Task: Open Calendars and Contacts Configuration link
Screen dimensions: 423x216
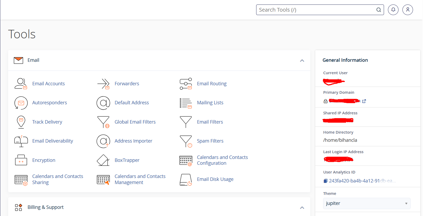Action: click(222, 160)
